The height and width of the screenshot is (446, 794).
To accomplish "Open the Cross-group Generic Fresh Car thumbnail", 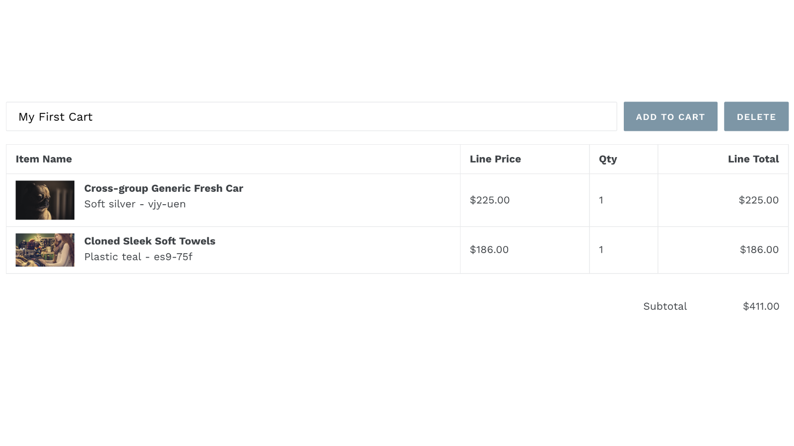I will pyautogui.click(x=45, y=200).
